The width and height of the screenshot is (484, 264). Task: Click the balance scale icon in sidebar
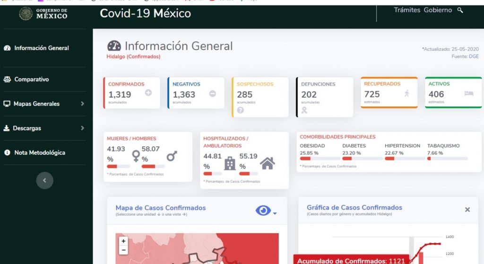tap(7, 79)
